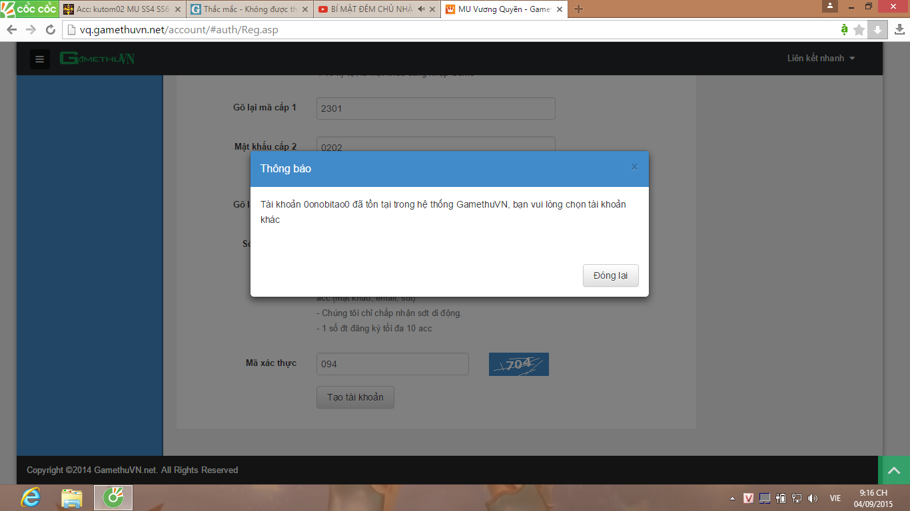The image size is (910, 511).
Task: Click the GamethuVN logo
Action: (x=97, y=59)
